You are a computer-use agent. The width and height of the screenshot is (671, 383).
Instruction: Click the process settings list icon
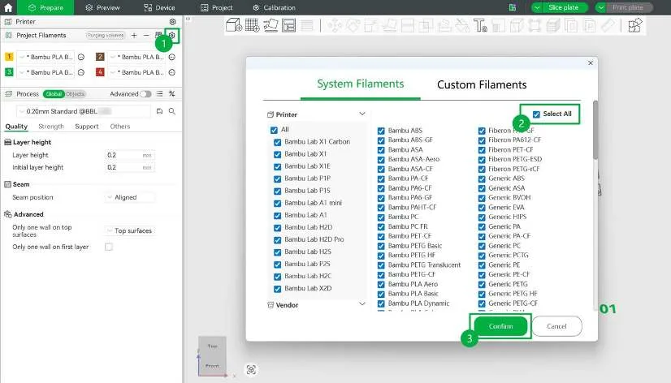click(159, 93)
